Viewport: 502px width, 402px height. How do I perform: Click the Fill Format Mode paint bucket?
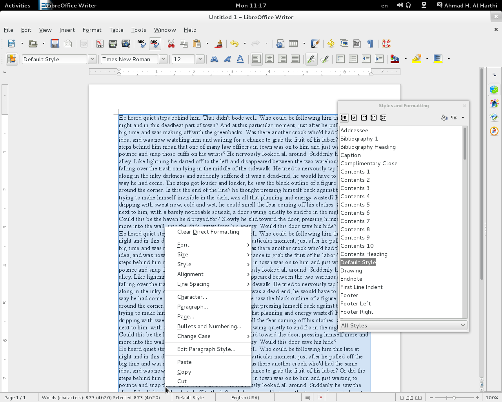[444, 117]
